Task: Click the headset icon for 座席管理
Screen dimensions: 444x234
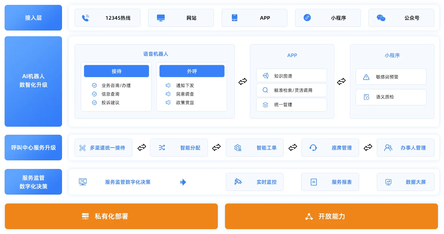Action: 313,148
